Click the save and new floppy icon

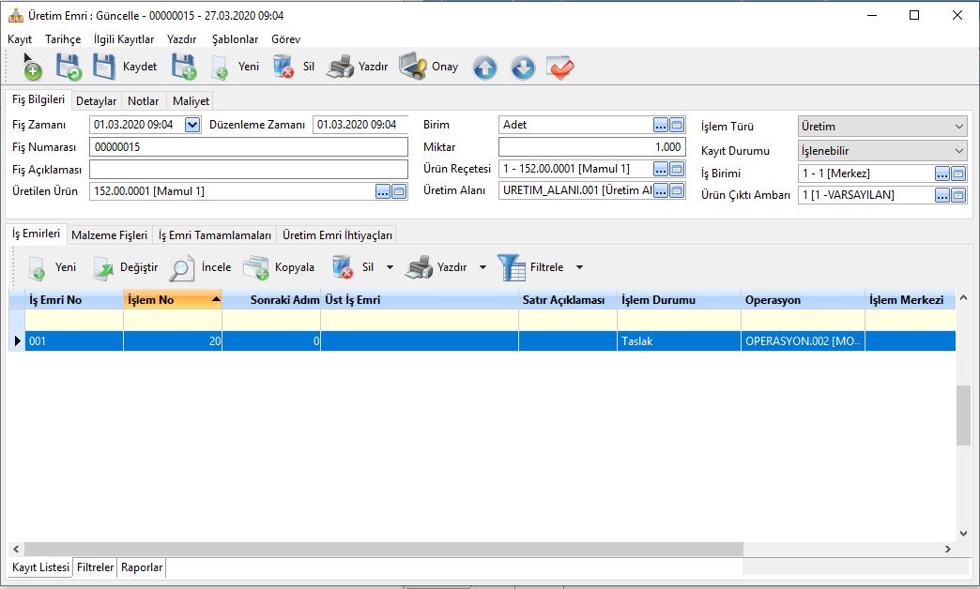(x=184, y=67)
